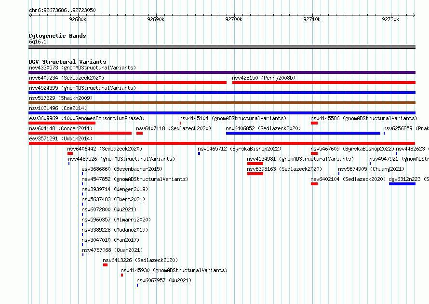Screen dimensions: 429x304
Task: Click nsv5465712 (ByrskaBishop2022) label
Action: [240, 149]
